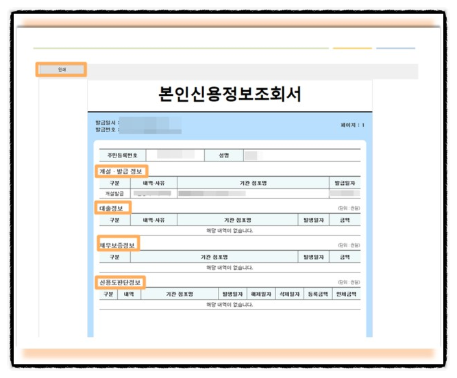Click 단위 : 천원 note beside 대출정보
The width and height of the screenshot is (457, 378).
point(349,208)
